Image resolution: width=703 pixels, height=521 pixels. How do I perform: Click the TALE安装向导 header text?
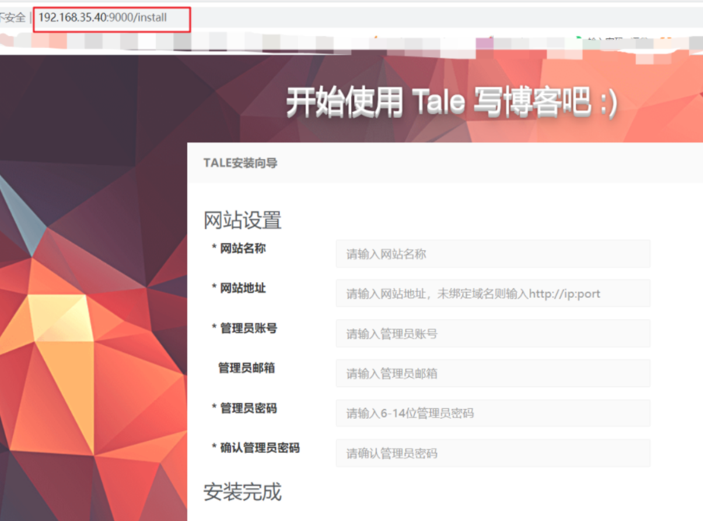coord(240,163)
